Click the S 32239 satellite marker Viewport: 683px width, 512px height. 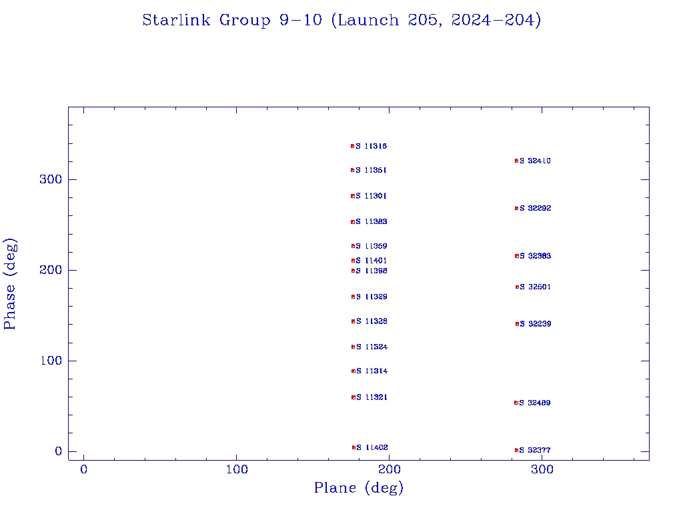(517, 324)
